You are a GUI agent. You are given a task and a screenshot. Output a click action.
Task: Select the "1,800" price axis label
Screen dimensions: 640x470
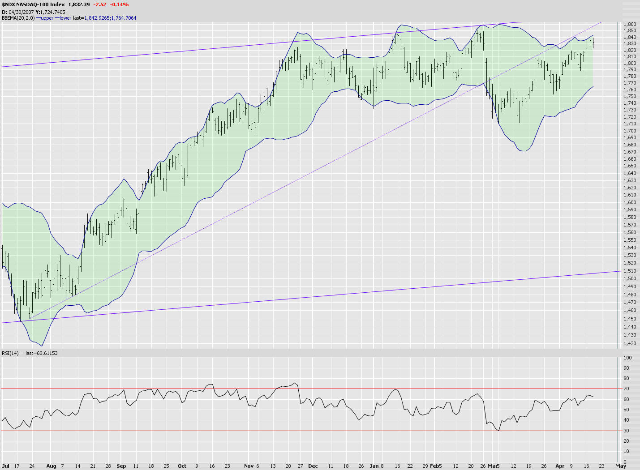click(630, 63)
